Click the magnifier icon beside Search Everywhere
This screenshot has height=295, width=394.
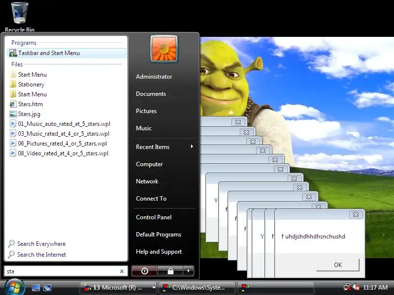click(x=11, y=243)
